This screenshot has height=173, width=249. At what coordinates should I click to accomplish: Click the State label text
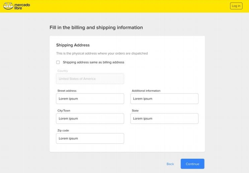coord(135,111)
